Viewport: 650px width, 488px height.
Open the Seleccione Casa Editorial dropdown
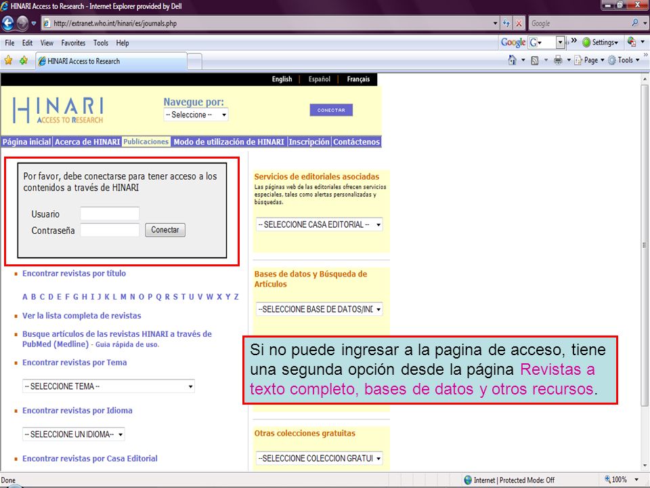pos(319,224)
